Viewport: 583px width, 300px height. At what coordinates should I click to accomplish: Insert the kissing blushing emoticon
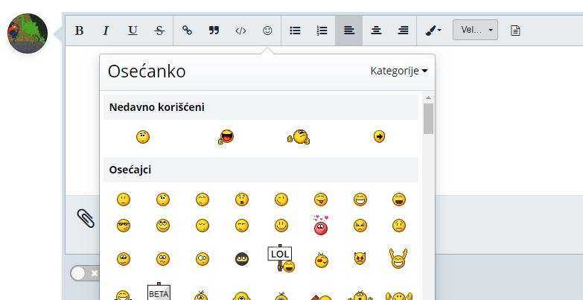click(x=321, y=260)
